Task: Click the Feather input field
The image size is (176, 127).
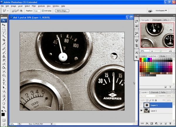Action: [37, 11]
